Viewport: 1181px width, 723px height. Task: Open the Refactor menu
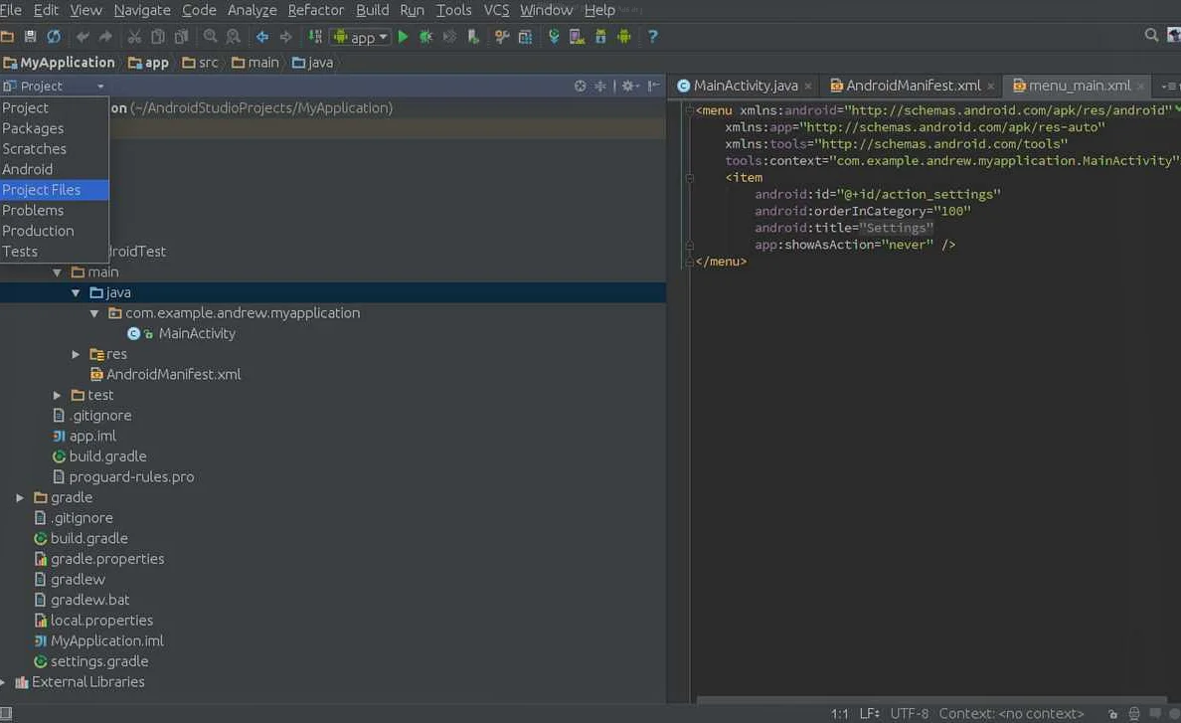(x=315, y=10)
